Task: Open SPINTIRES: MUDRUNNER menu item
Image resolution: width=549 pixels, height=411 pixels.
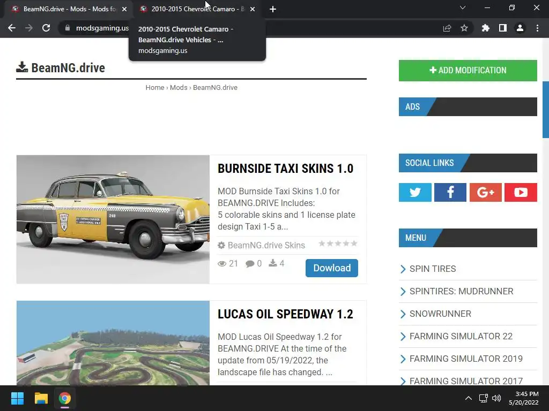Action: point(462,291)
